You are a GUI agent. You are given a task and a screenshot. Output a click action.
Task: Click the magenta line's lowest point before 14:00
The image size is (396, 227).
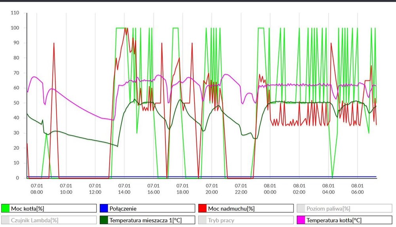(x=113, y=120)
